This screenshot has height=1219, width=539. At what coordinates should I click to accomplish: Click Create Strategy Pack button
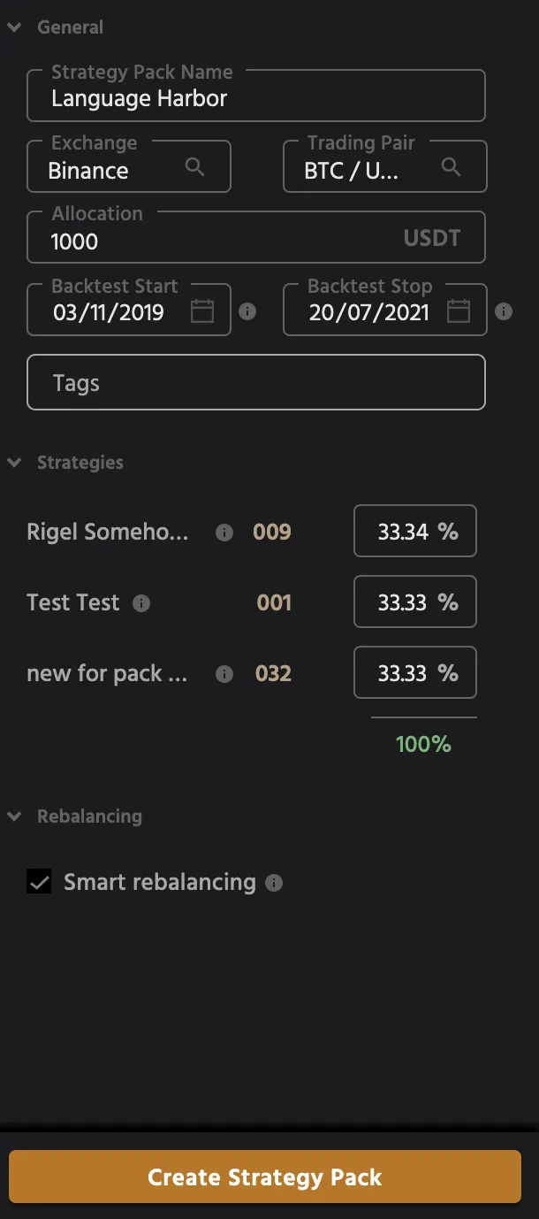click(265, 1177)
